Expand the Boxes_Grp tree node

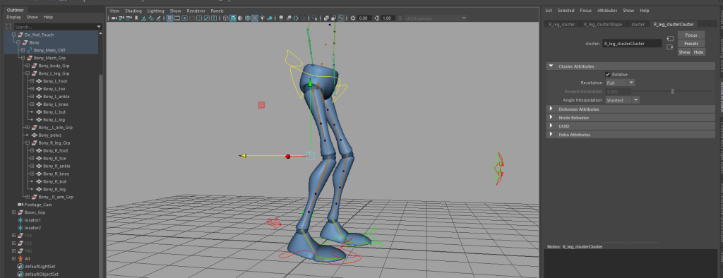click(14, 212)
